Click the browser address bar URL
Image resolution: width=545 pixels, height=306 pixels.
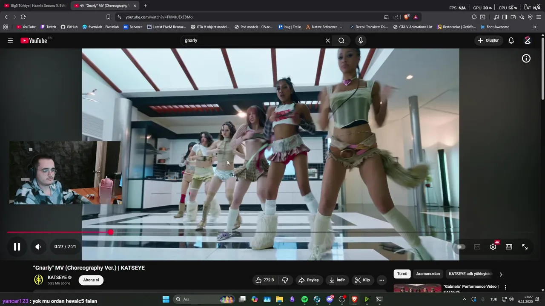pyautogui.click(x=159, y=17)
